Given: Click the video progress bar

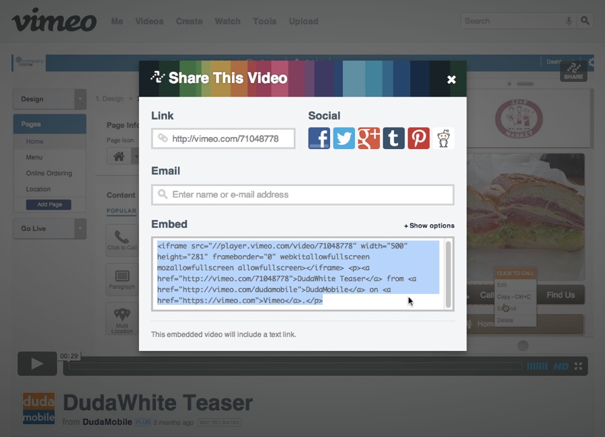Looking at the screenshot, I should tap(296, 366).
